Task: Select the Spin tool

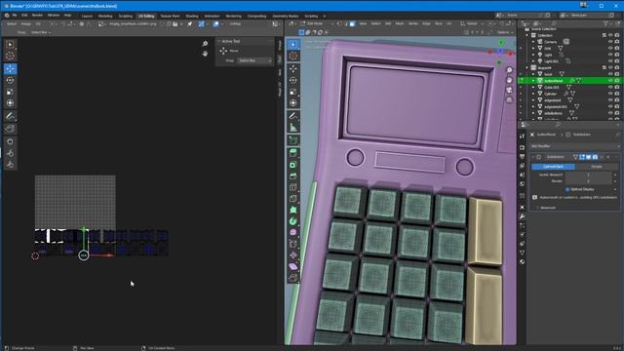Action: tap(293, 221)
